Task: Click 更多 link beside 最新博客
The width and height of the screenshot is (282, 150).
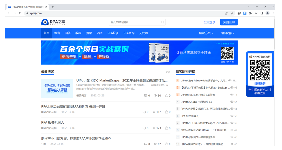Action: coord(168,72)
